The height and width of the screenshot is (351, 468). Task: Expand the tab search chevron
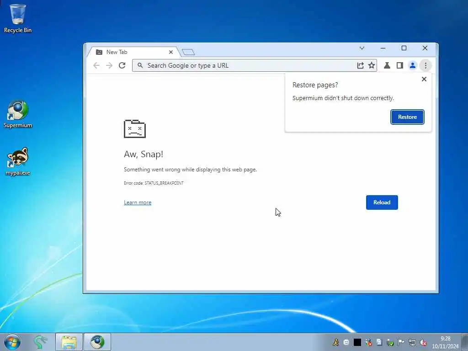[x=362, y=48]
